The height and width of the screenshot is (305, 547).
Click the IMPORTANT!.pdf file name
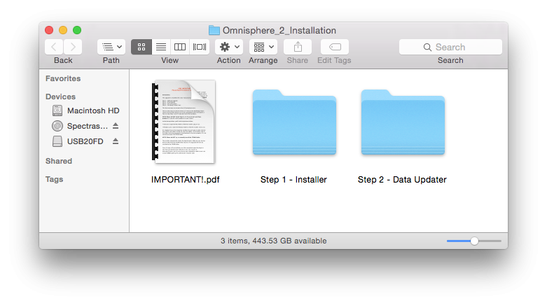click(185, 180)
